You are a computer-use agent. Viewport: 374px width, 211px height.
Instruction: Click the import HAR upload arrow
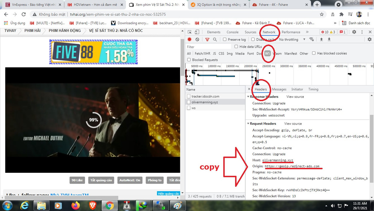(x=321, y=39)
